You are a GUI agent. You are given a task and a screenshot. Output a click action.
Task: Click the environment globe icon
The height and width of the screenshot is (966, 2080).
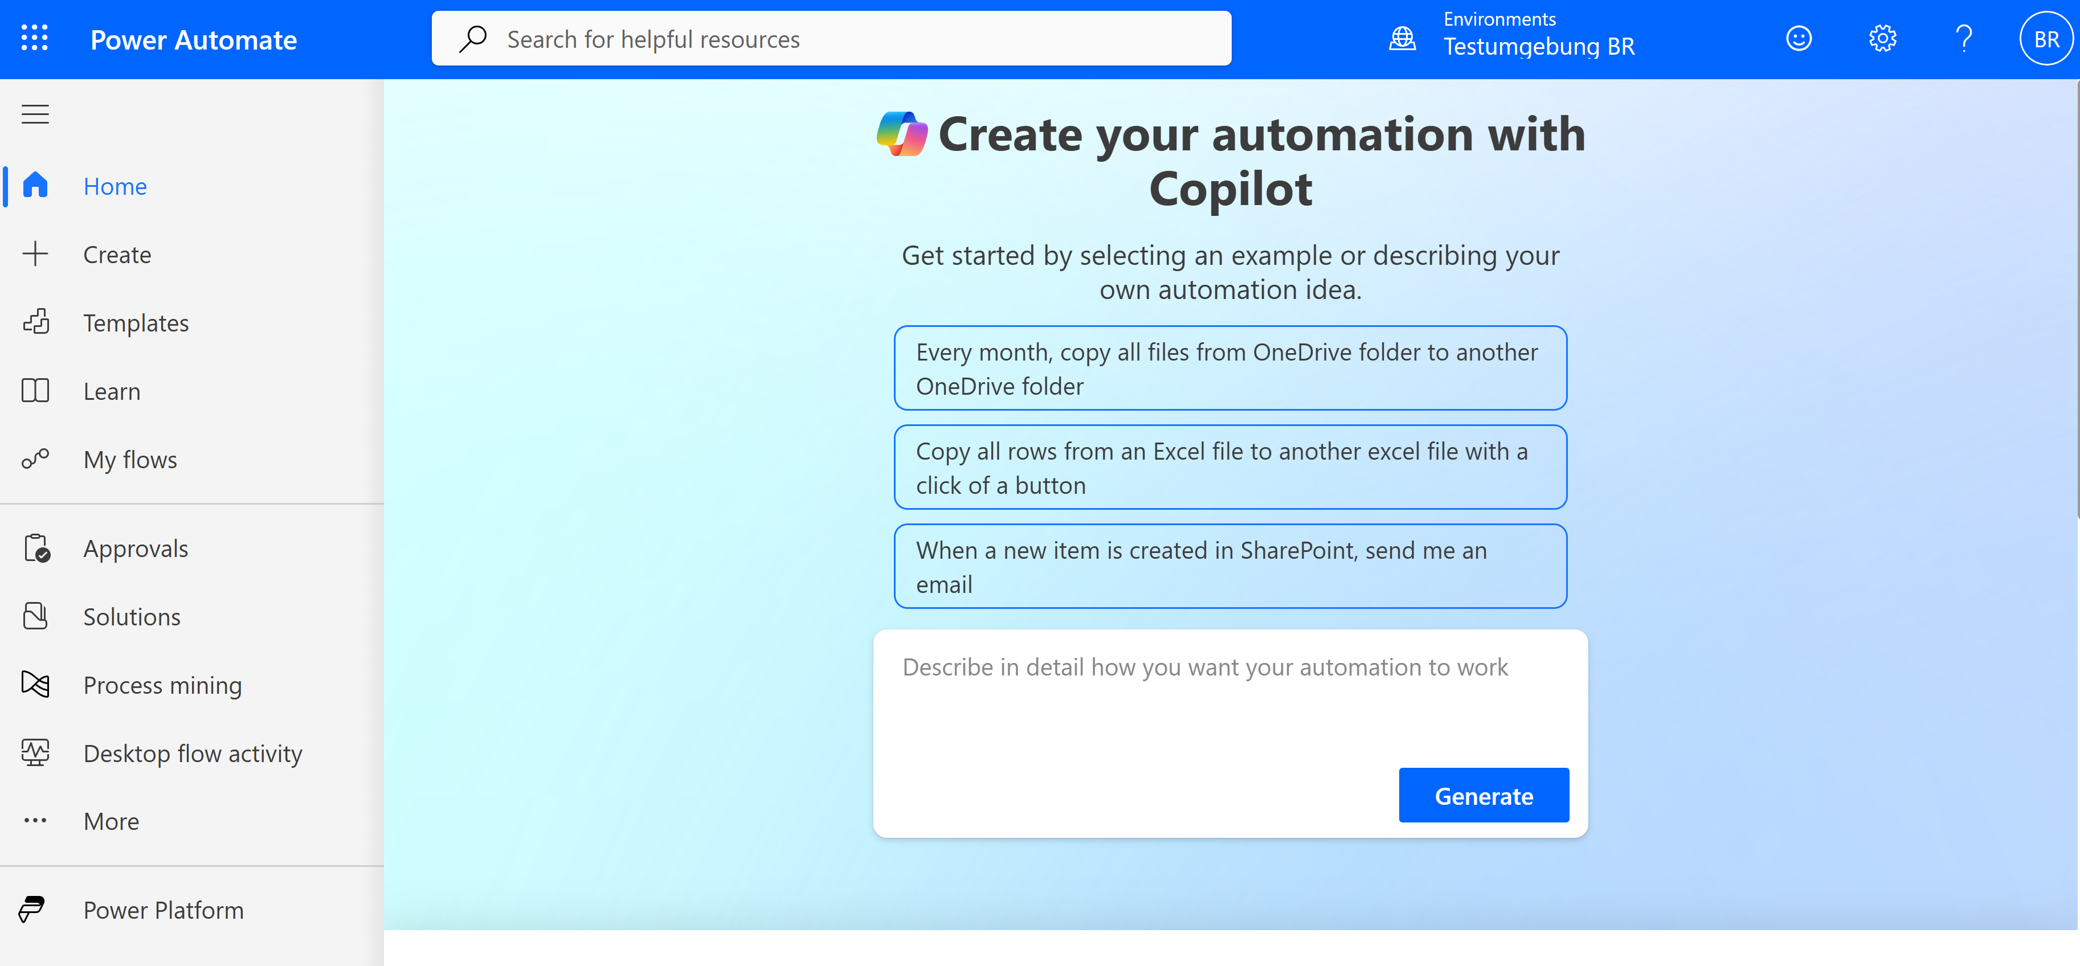[x=1401, y=39]
